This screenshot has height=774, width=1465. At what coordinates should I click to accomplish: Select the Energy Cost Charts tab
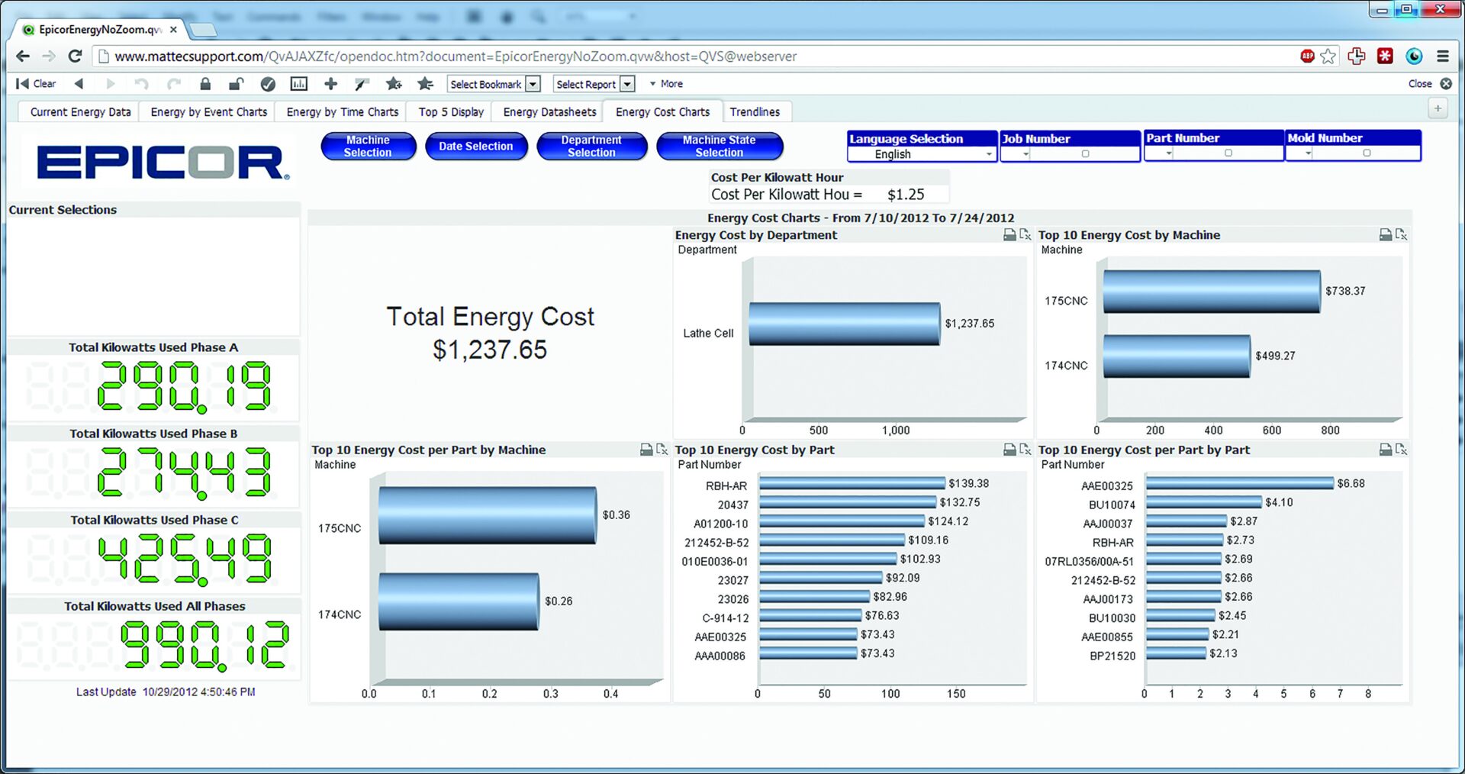click(662, 112)
